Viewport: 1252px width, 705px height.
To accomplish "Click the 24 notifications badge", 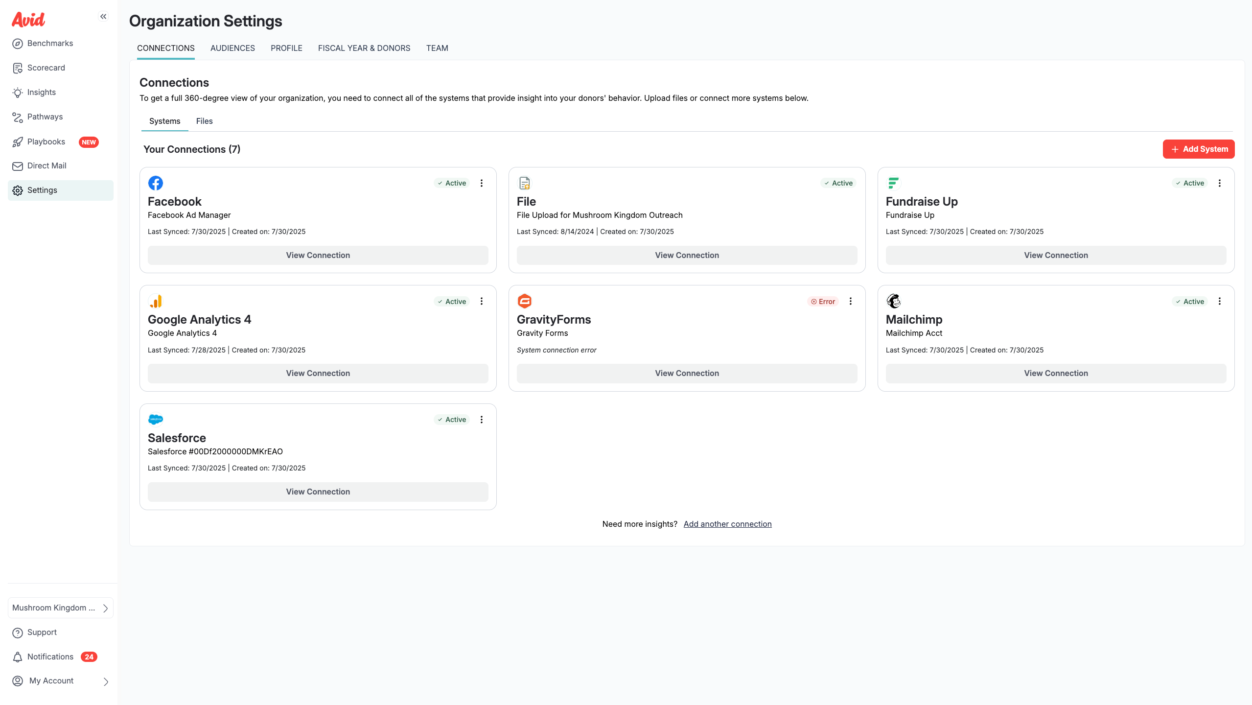I will pyautogui.click(x=89, y=657).
